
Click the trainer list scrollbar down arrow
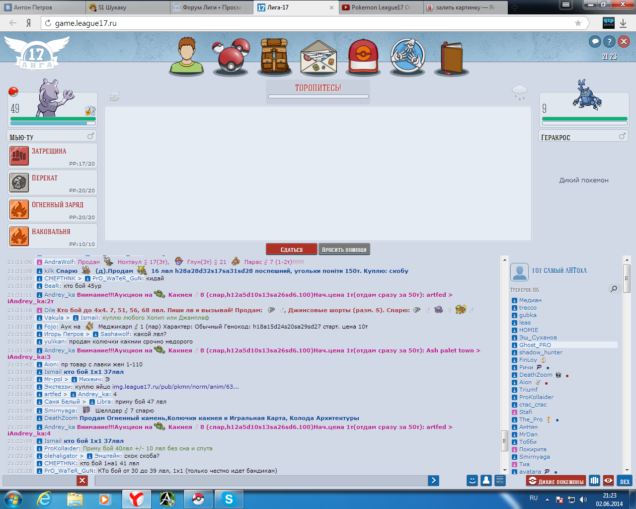click(627, 470)
